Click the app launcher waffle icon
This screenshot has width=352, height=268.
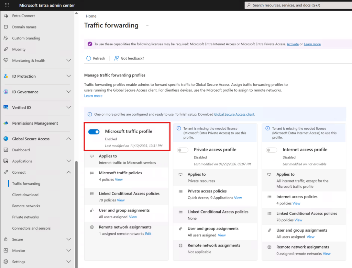7,5
